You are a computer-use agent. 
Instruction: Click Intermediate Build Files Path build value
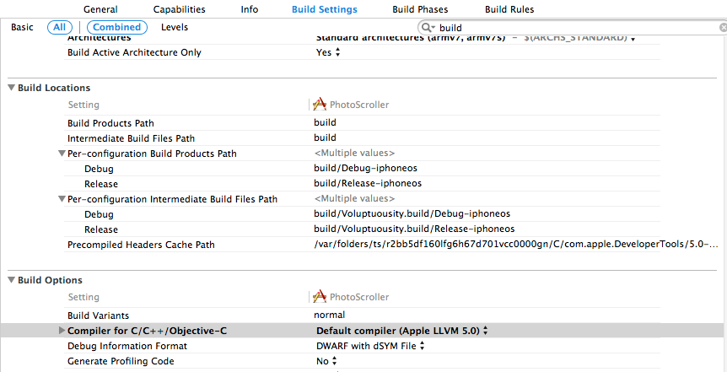coord(325,138)
